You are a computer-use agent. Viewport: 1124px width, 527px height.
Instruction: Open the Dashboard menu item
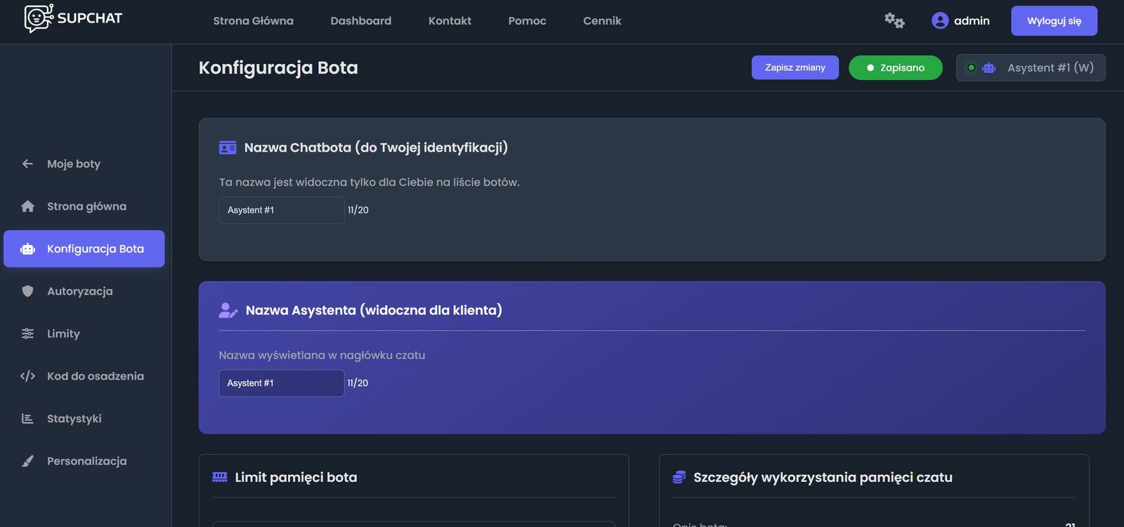click(x=360, y=21)
